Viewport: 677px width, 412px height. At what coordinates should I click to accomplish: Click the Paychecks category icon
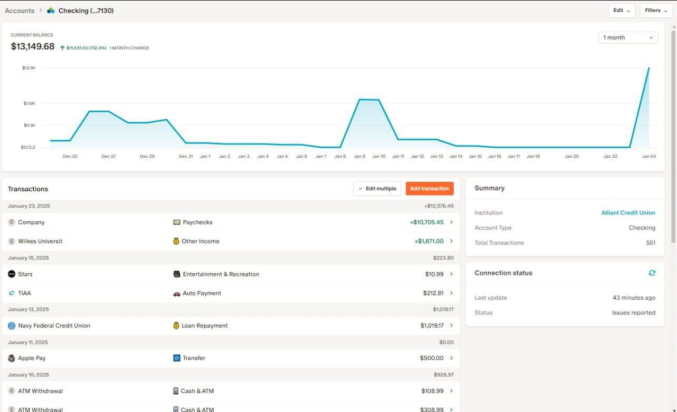177,222
